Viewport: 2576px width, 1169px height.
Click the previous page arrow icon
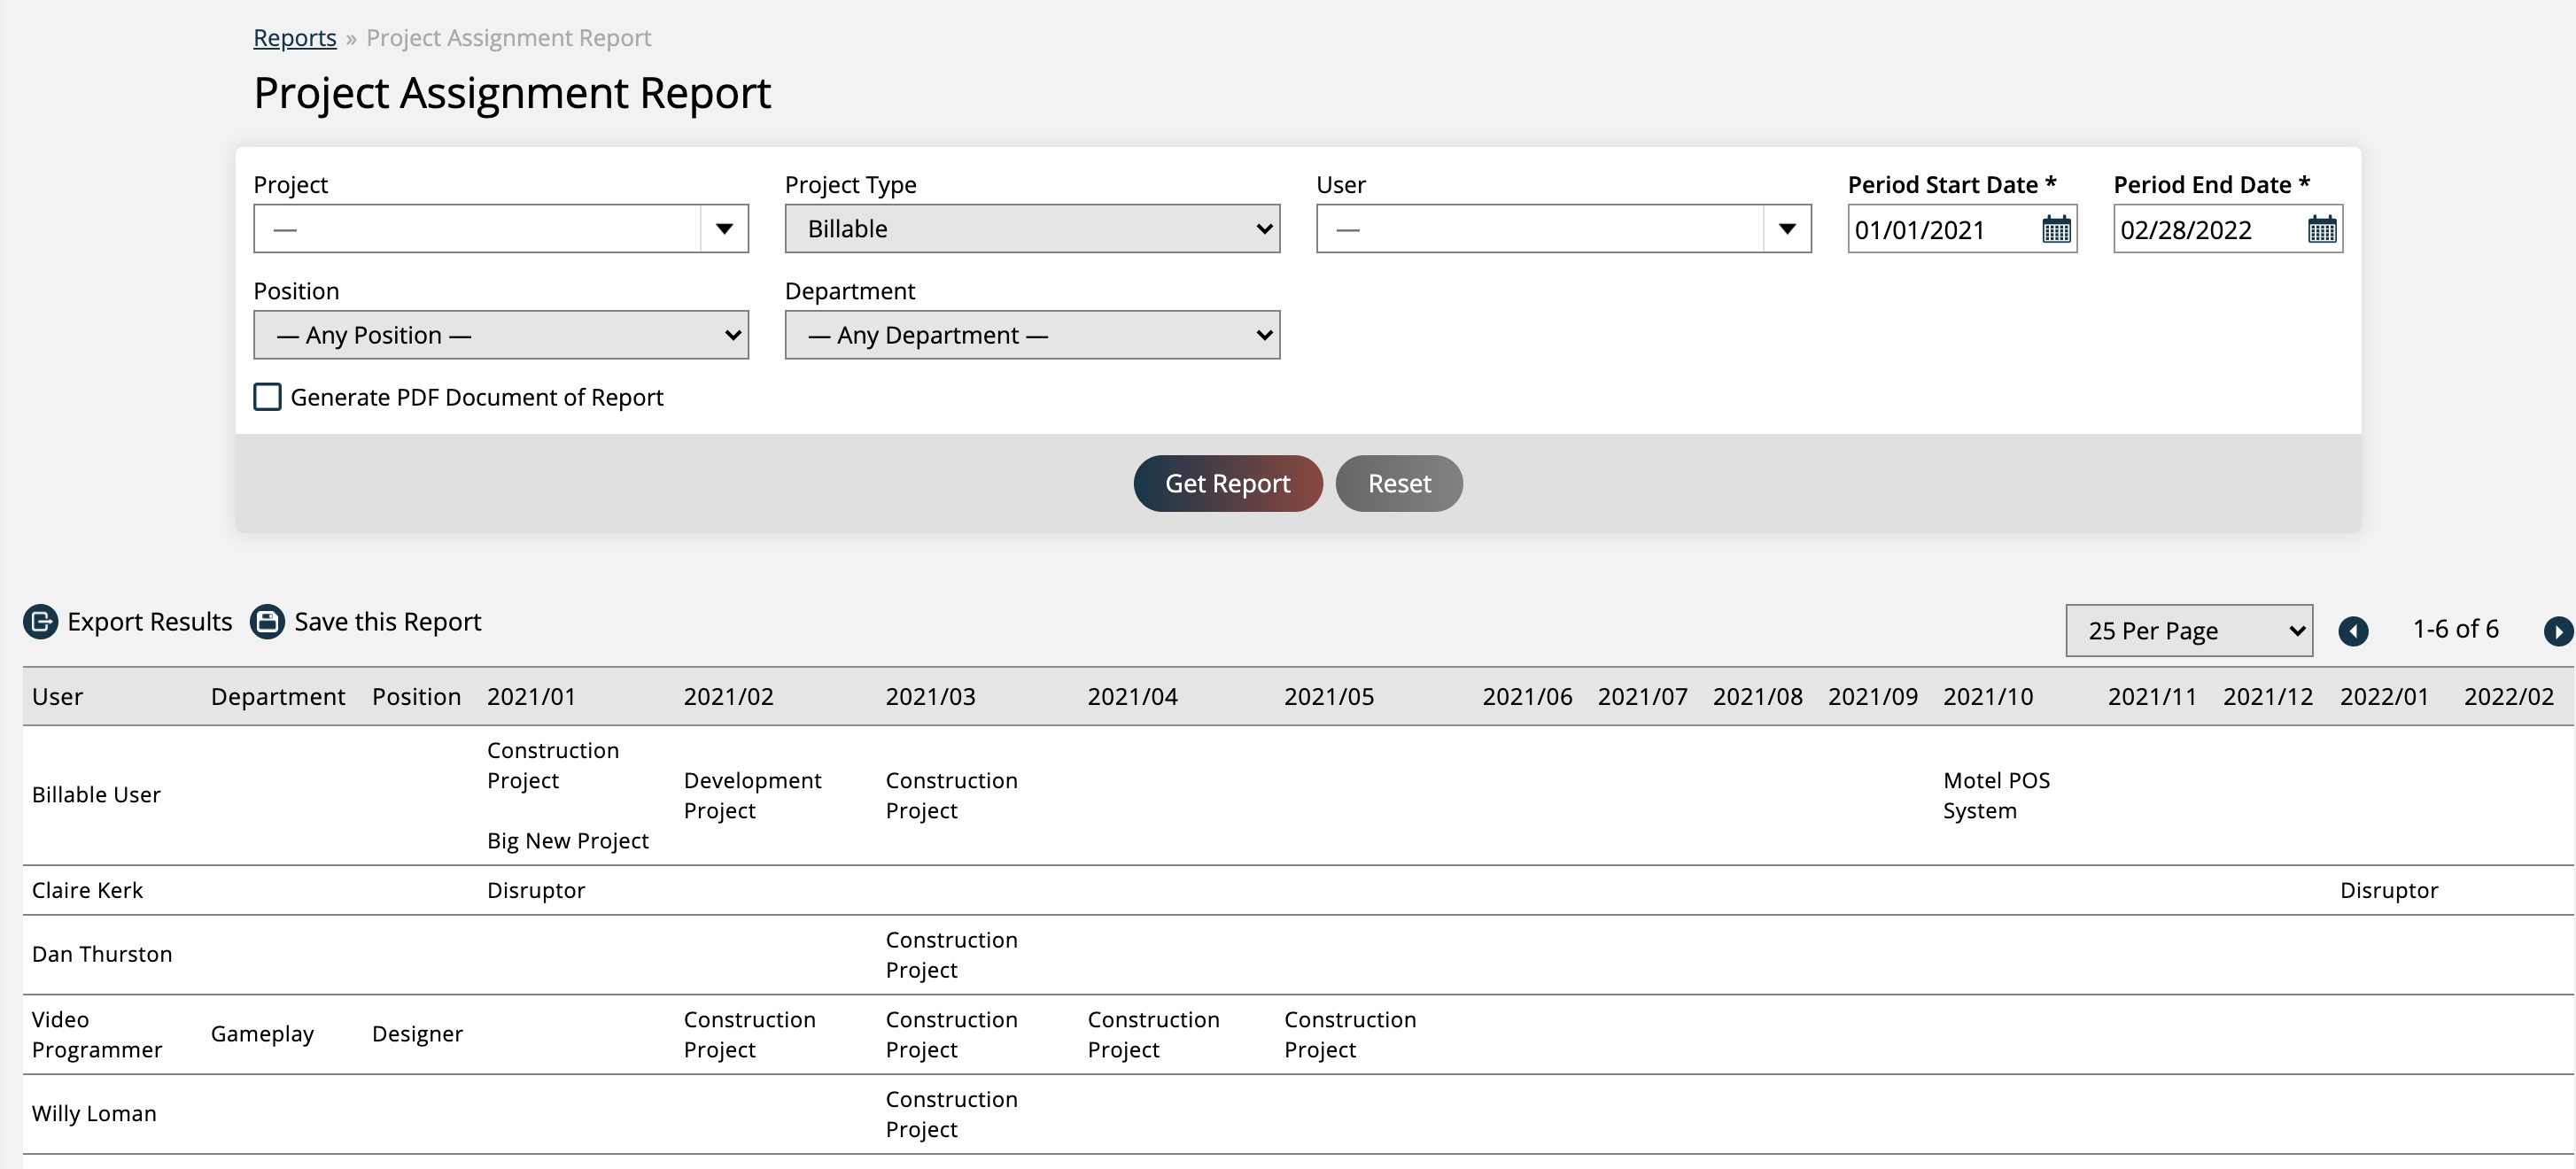[x=2355, y=630]
